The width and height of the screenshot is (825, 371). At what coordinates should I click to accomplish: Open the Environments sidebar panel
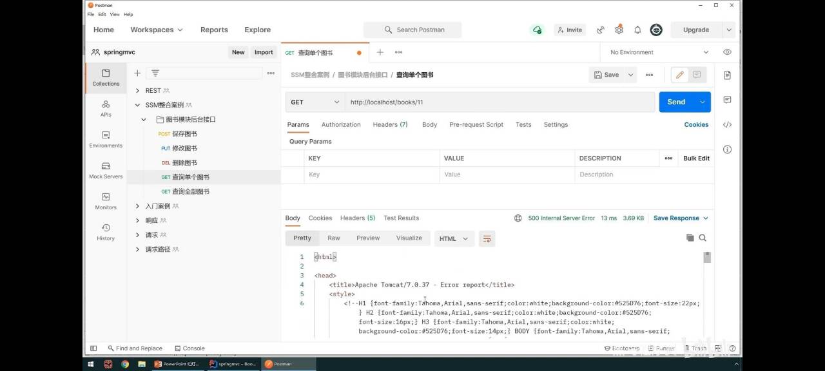click(x=106, y=139)
